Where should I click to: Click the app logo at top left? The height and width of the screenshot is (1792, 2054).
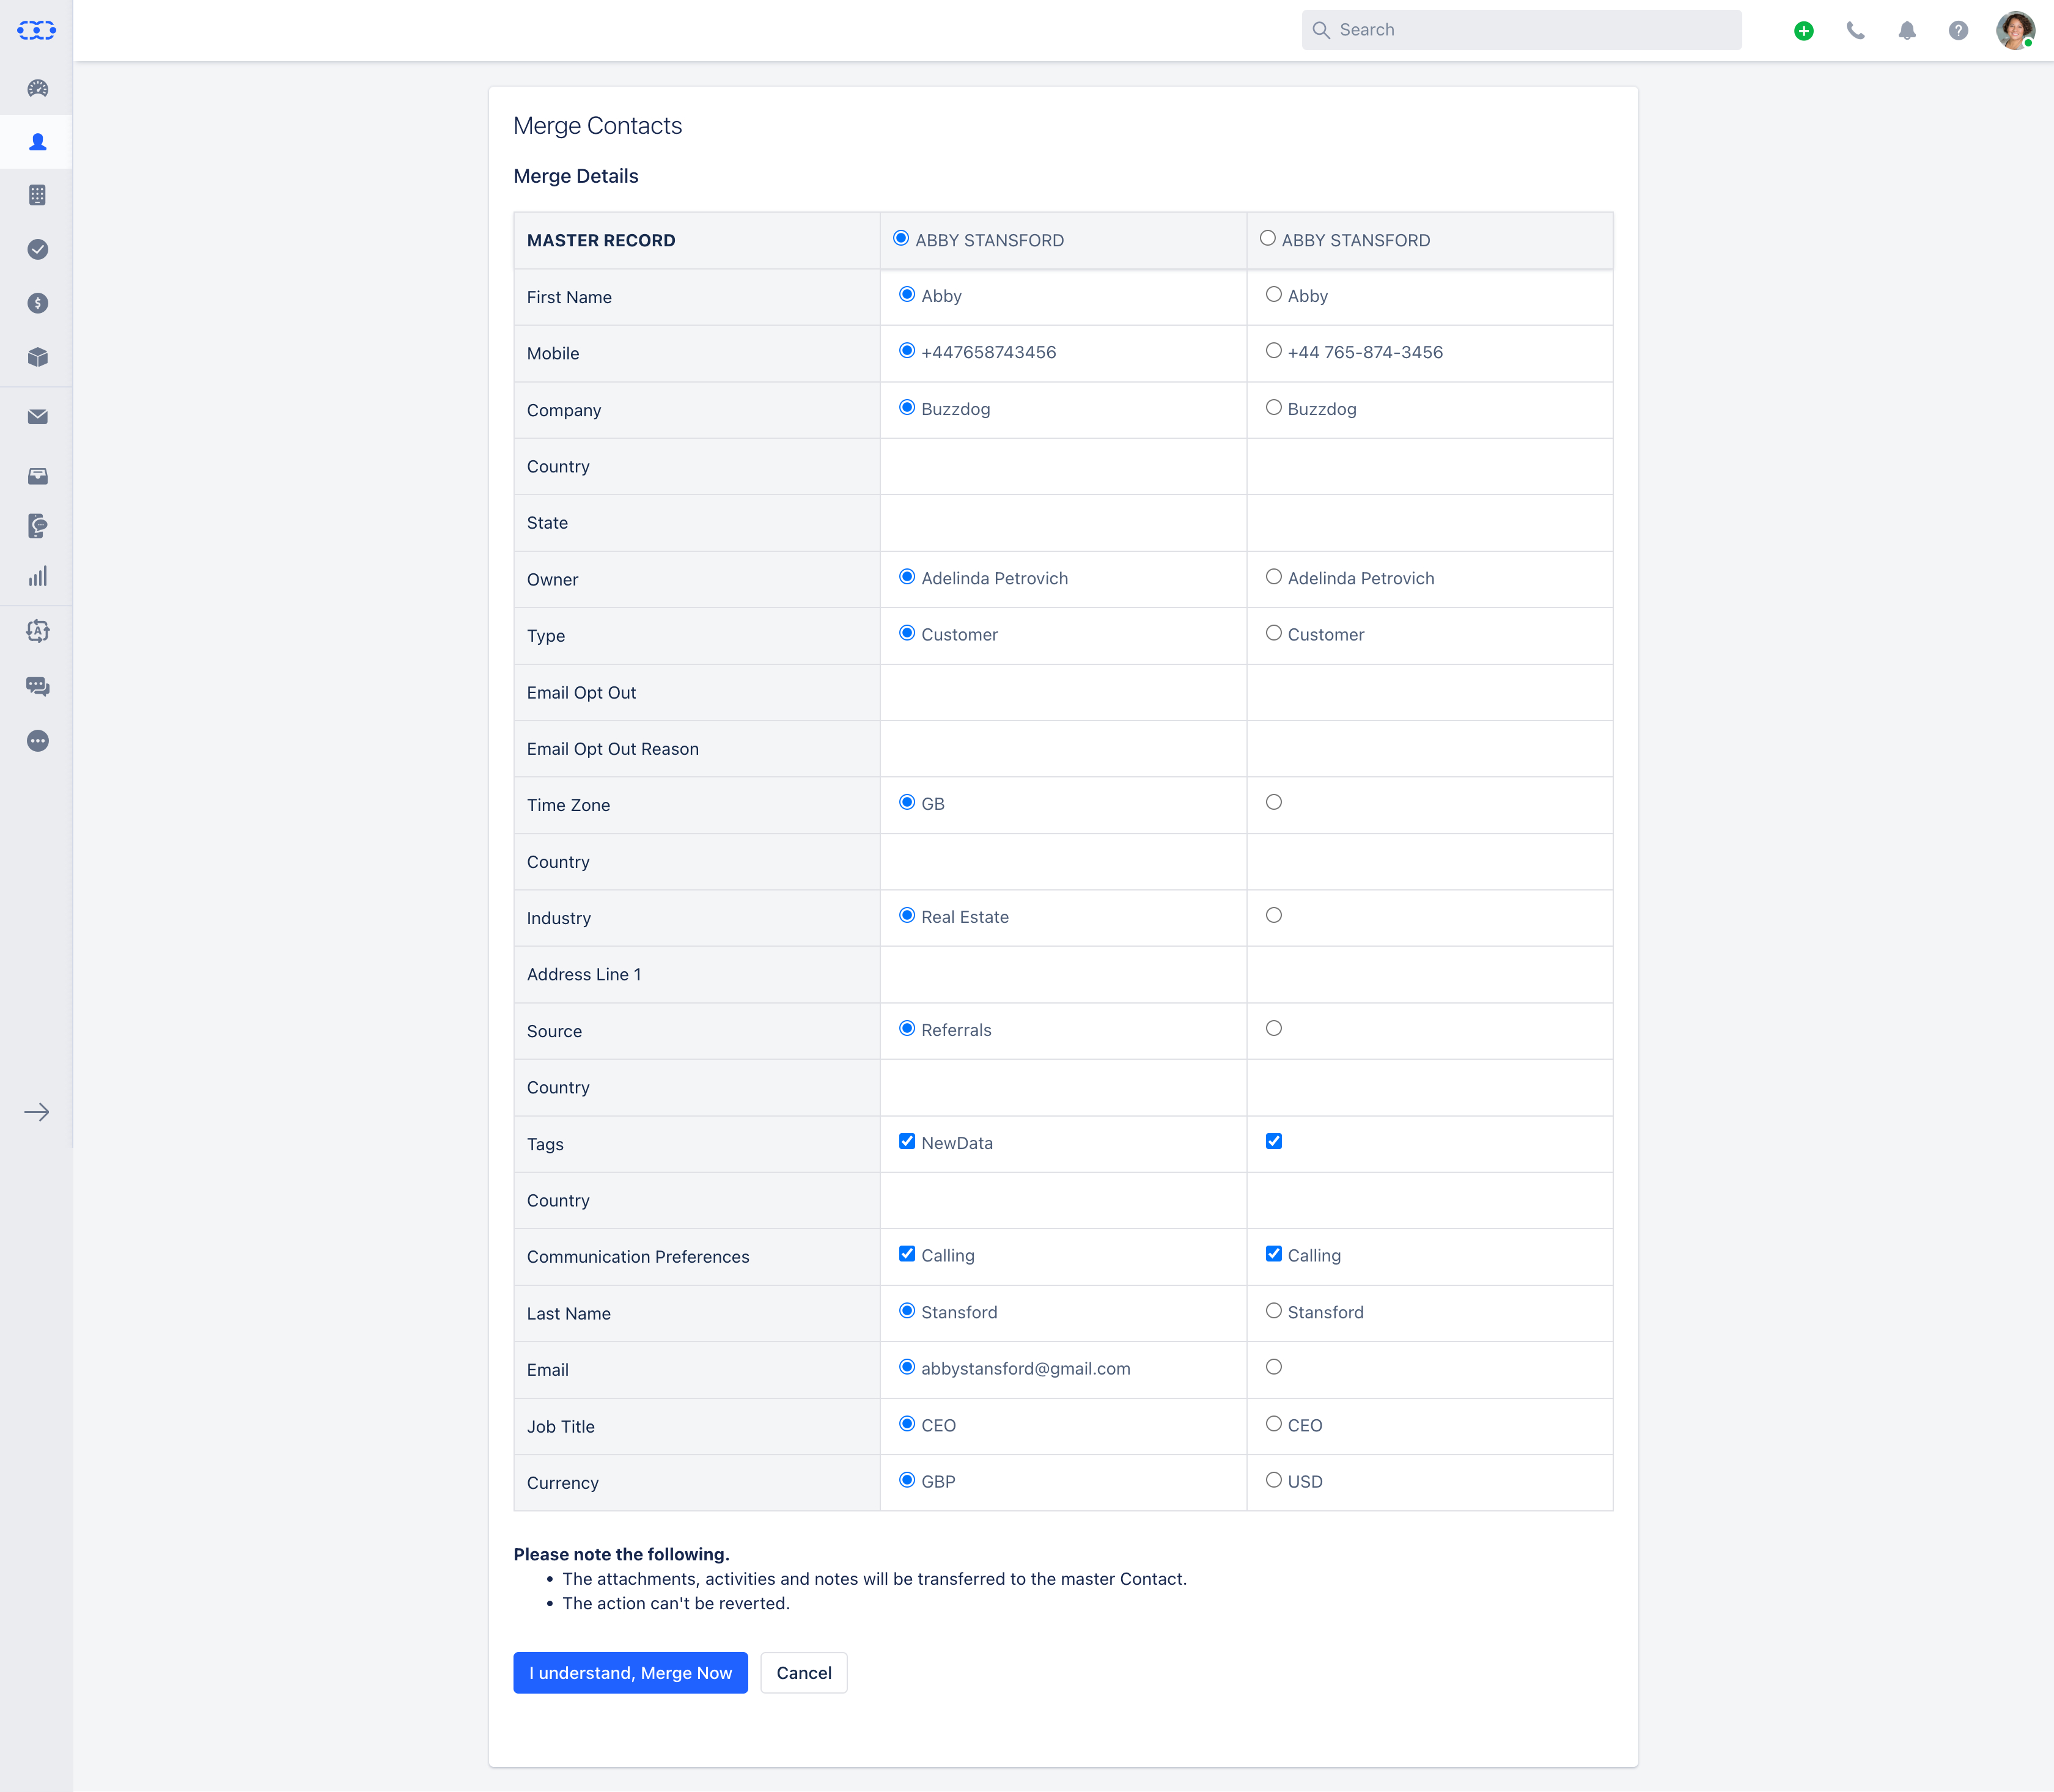pos(37,30)
